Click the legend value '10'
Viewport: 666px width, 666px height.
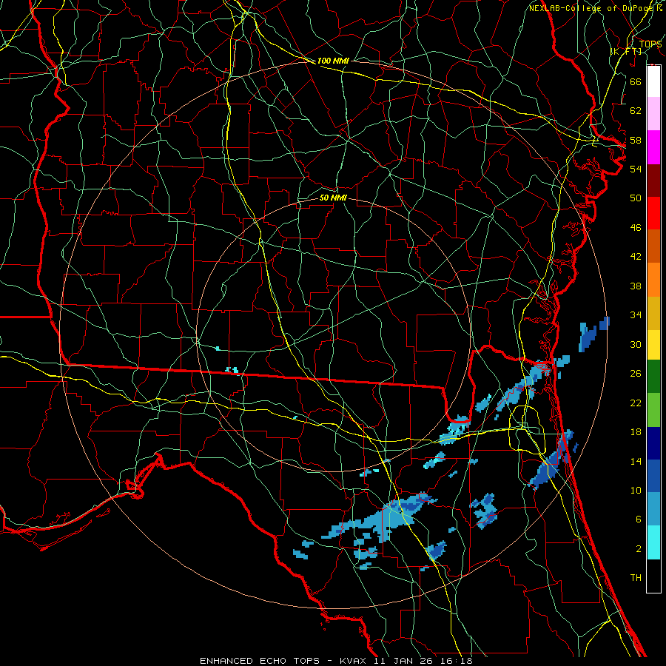[636, 490]
